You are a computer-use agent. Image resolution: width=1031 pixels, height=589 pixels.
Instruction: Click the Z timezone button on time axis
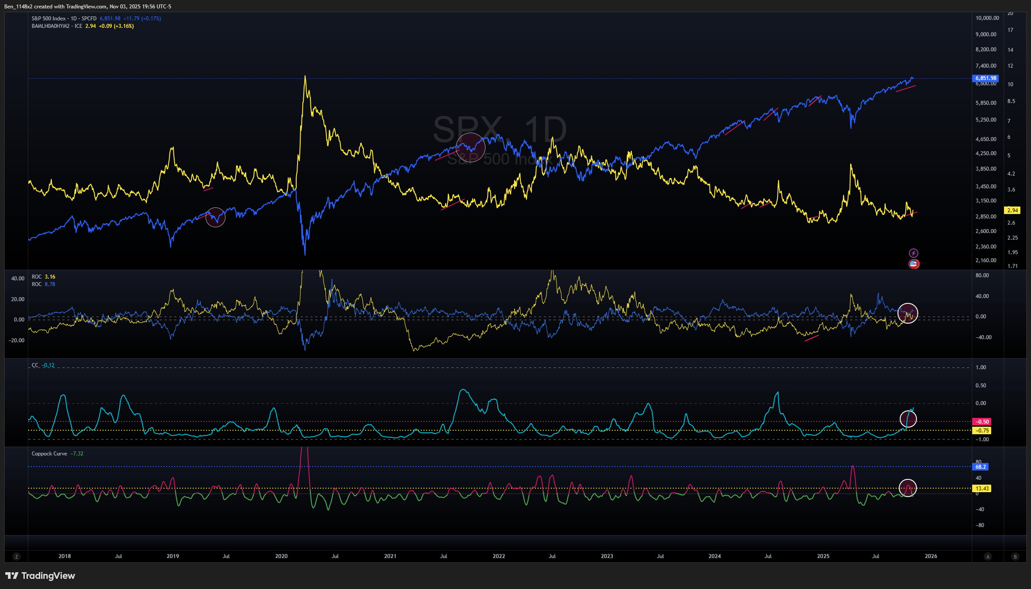(x=16, y=556)
